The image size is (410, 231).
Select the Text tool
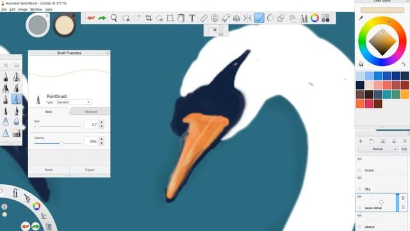[x=192, y=18]
